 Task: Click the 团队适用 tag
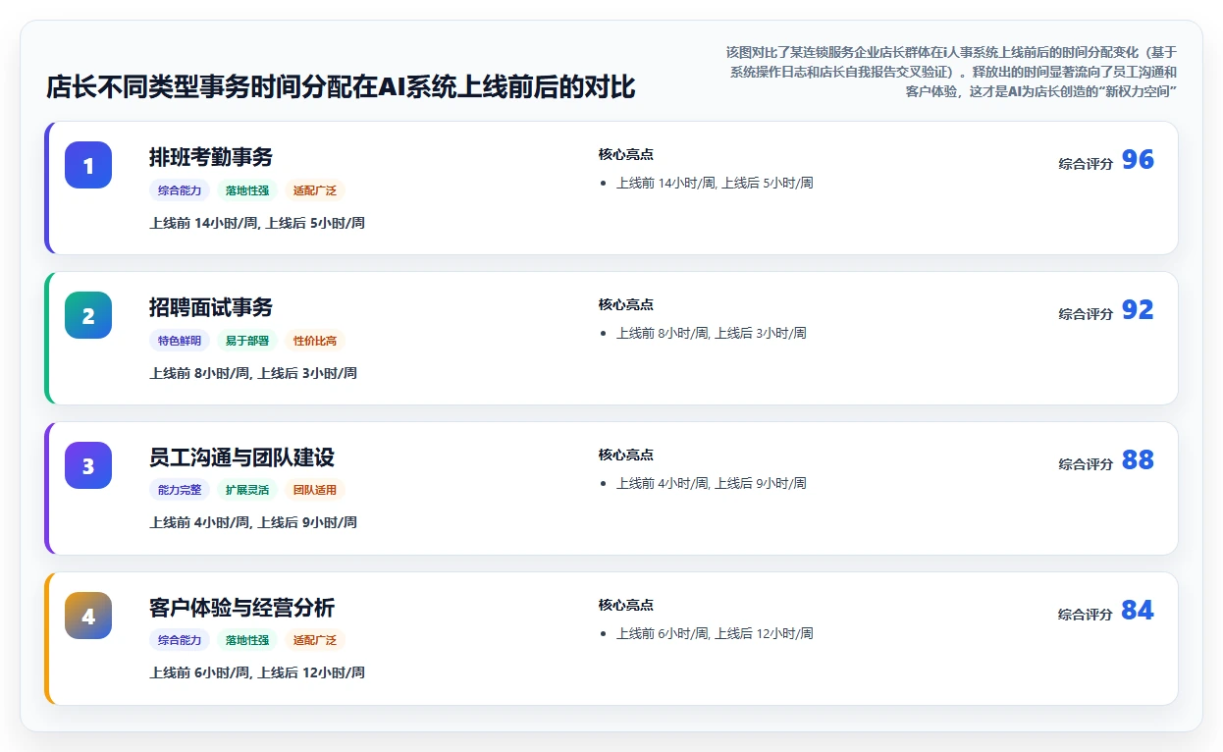(x=315, y=490)
